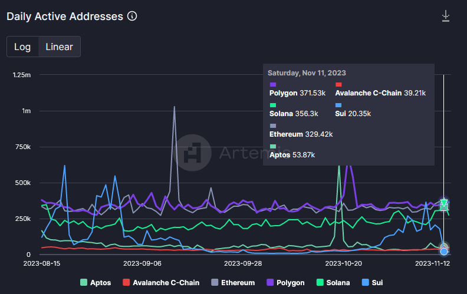Viewport: 467px width, 294px height.
Task: Click the Ethereum spike peak near 1m
Action: coord(174,107)
